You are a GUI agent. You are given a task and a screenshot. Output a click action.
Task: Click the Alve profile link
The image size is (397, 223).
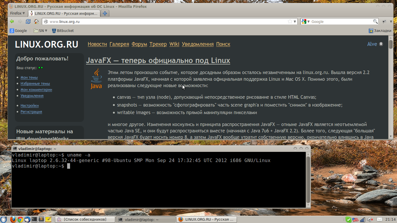click(x=372, y=44)
